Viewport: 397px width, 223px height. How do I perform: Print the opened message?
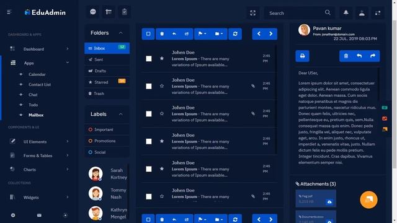click(302, 56)
